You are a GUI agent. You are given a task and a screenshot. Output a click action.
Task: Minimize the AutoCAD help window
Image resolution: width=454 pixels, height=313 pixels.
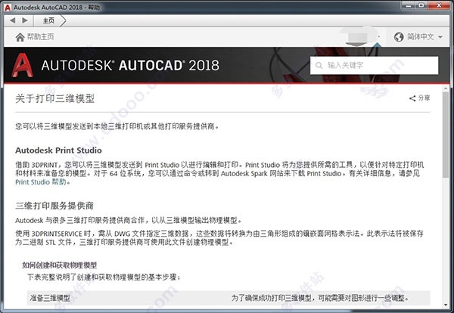click(409, 5)
